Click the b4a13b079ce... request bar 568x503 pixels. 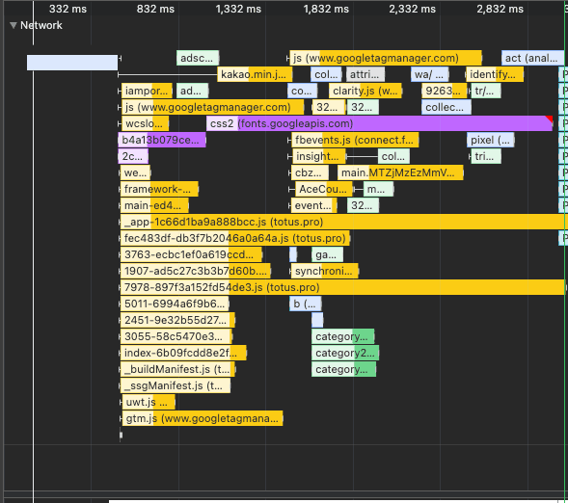[162, 140]
